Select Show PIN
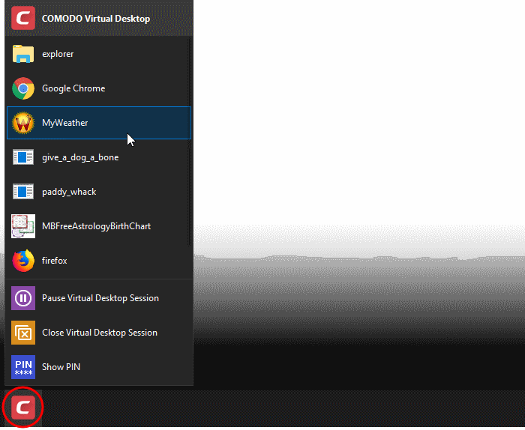Viewport: 525px width, 430px height. click(99, 367)
